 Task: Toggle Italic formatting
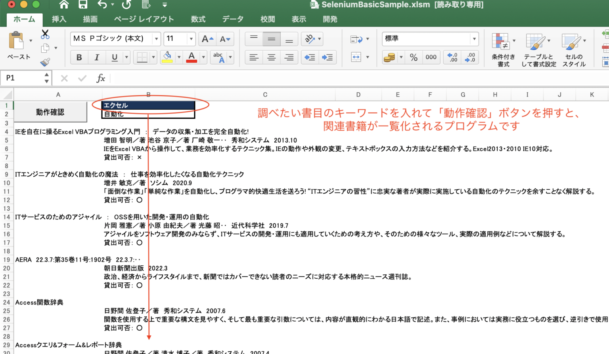coord(97,57)
